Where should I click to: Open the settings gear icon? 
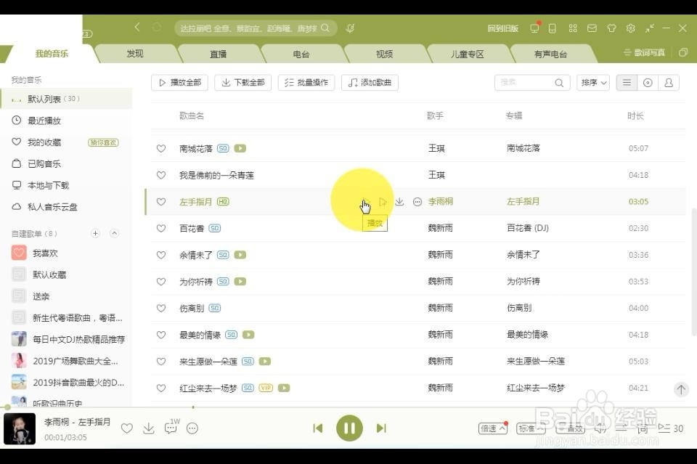tap(631, 28)
